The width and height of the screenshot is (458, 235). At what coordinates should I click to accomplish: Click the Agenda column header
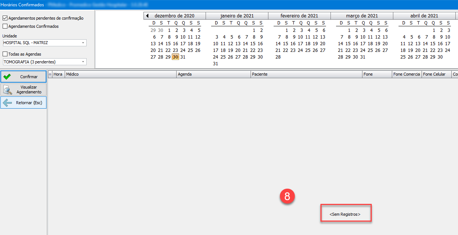tap(213, 75)
